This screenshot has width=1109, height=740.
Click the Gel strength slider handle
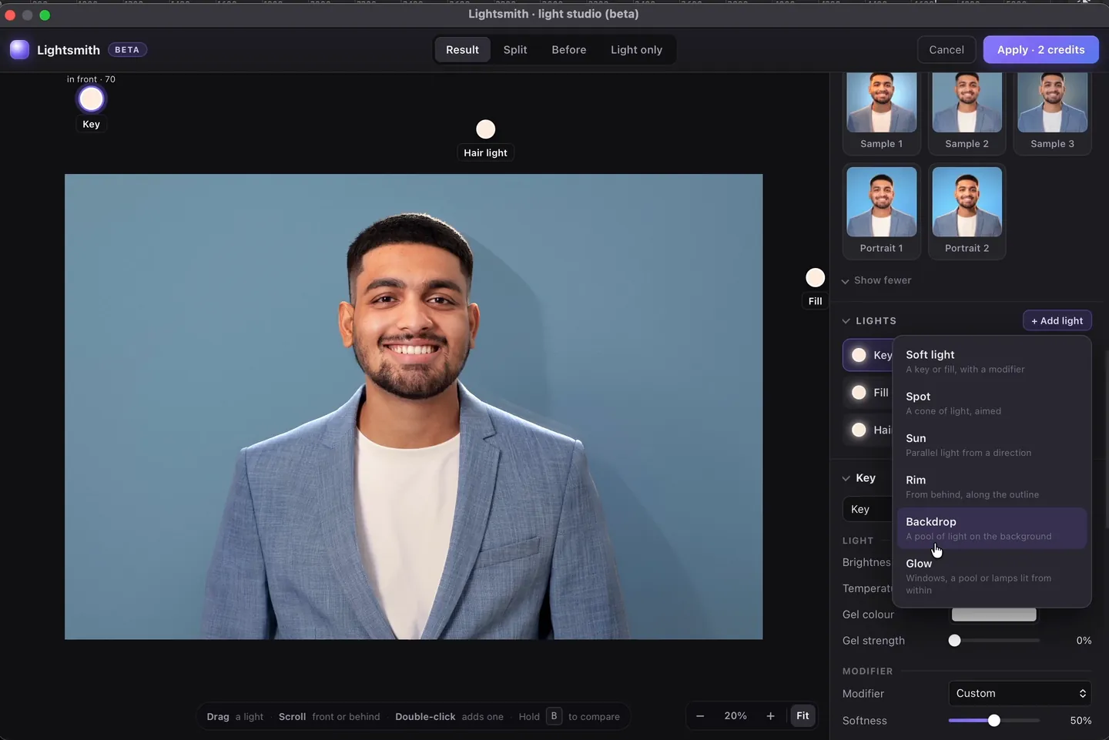pos(954,641)
